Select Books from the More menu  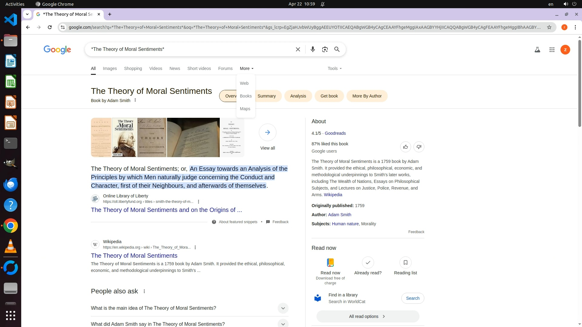coord(246,96)
